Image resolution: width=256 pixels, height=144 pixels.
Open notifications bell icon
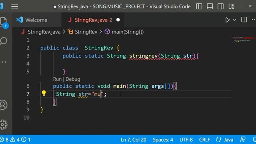coord(254,140)
